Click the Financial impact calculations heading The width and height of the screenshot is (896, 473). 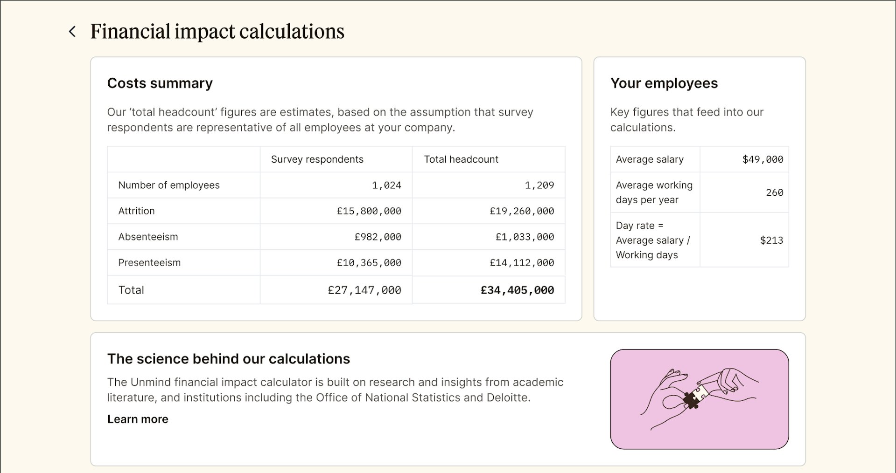217,32
